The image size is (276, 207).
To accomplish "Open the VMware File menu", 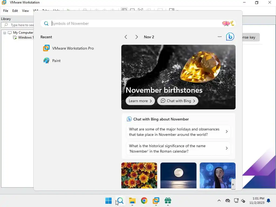I will [6, 11].
